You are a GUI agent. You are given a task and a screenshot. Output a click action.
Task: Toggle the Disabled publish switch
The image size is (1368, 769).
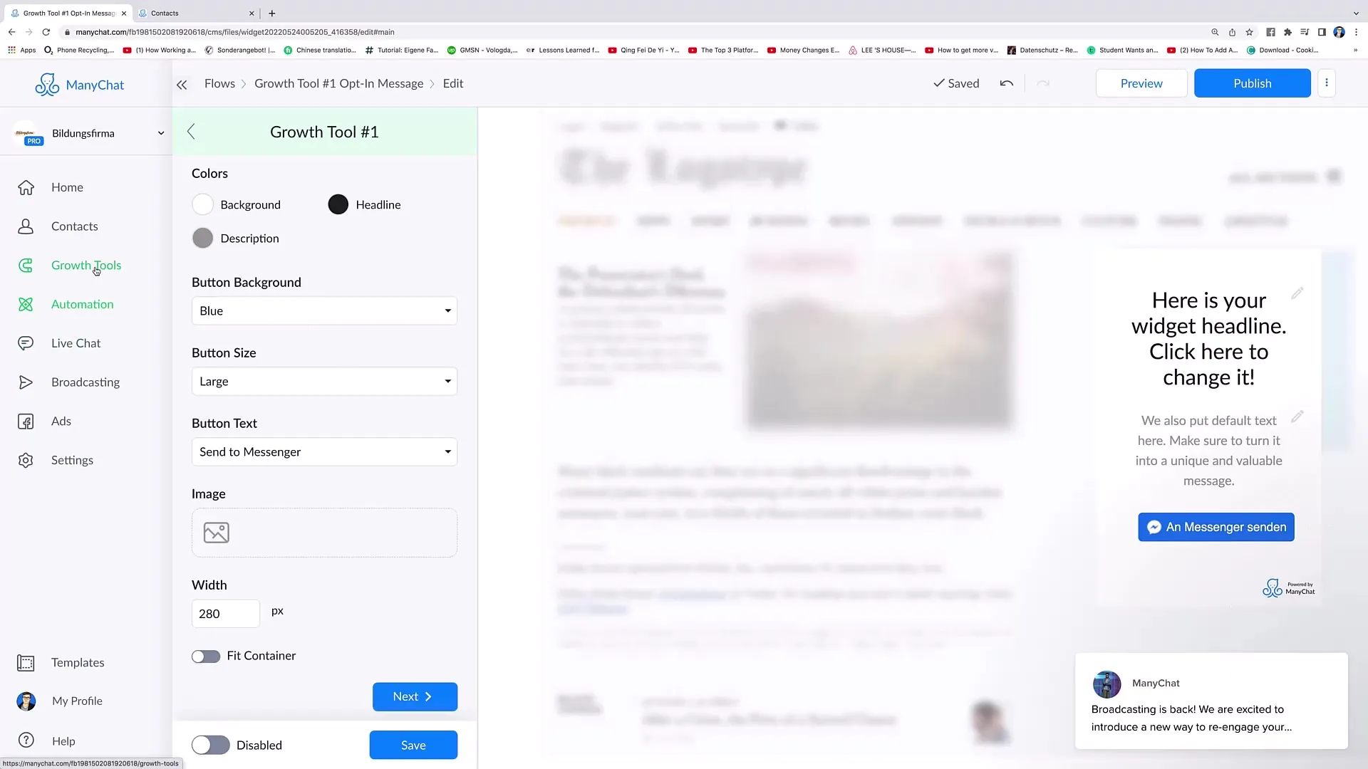(209, 745)
